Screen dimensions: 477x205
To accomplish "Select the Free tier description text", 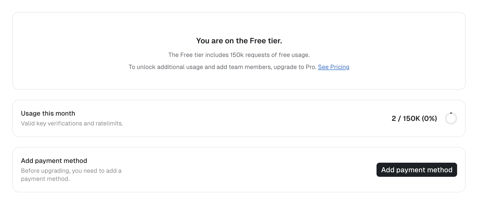I will [x=239, y=55].
